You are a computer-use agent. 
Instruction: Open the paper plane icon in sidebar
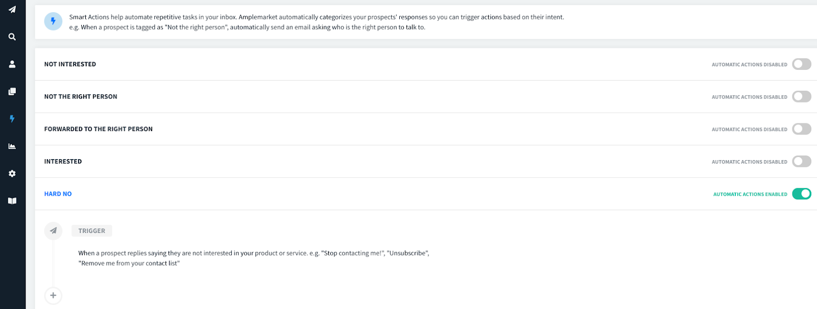coord(12,9)
